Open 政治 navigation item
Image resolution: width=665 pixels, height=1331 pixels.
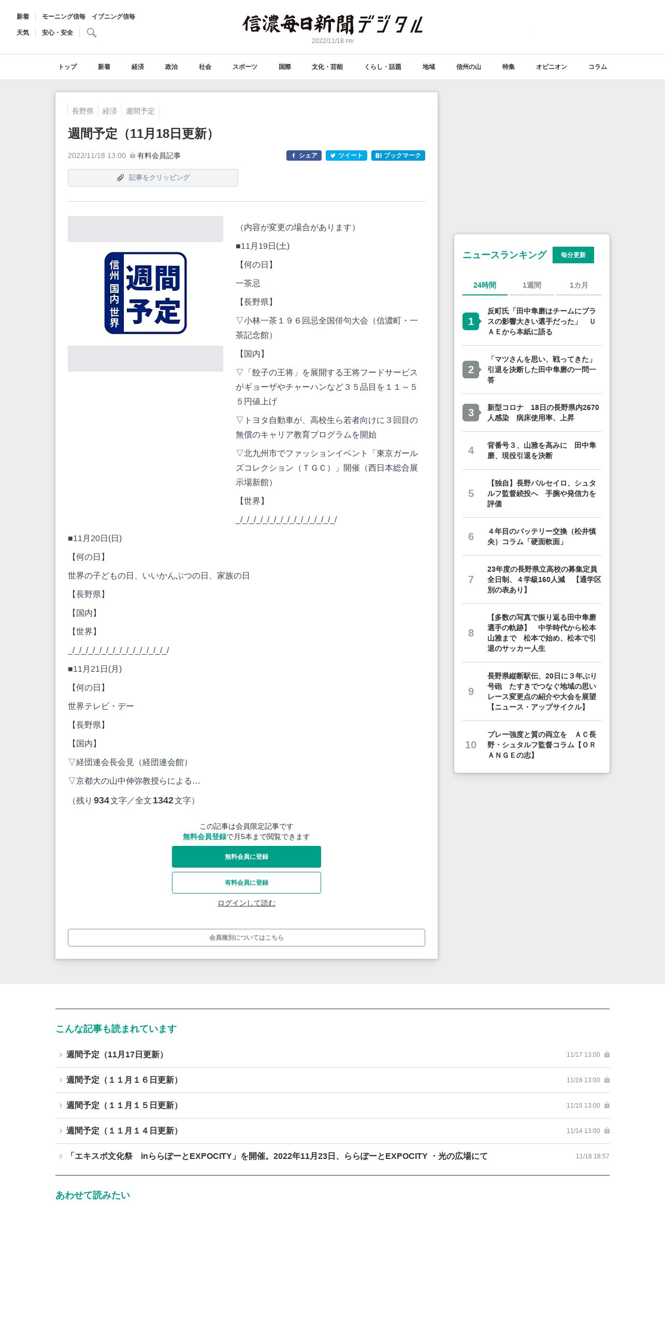(171, 67)
